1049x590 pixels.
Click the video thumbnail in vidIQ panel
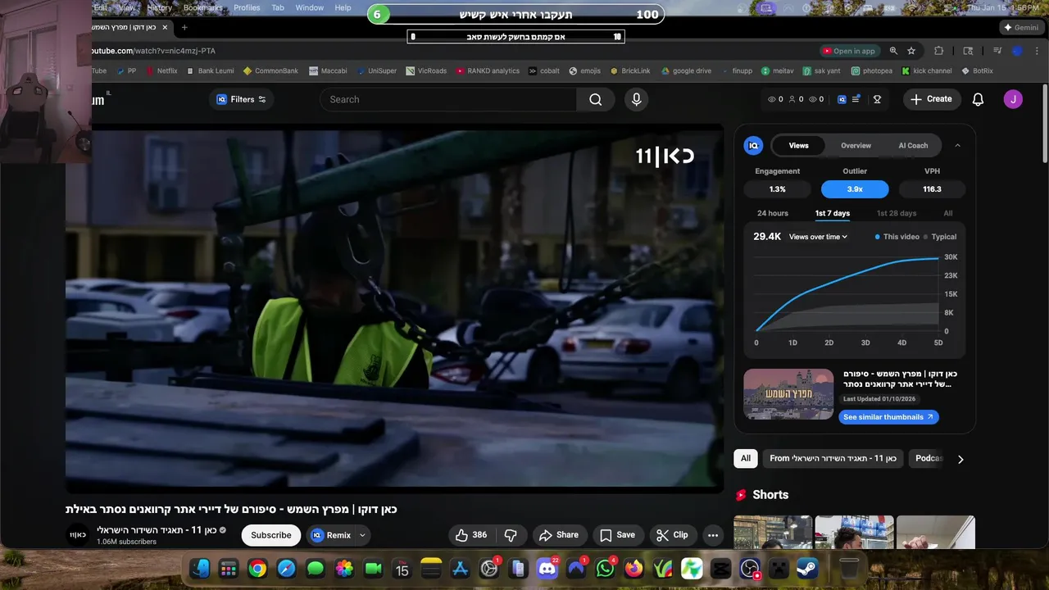click(788, 394)
